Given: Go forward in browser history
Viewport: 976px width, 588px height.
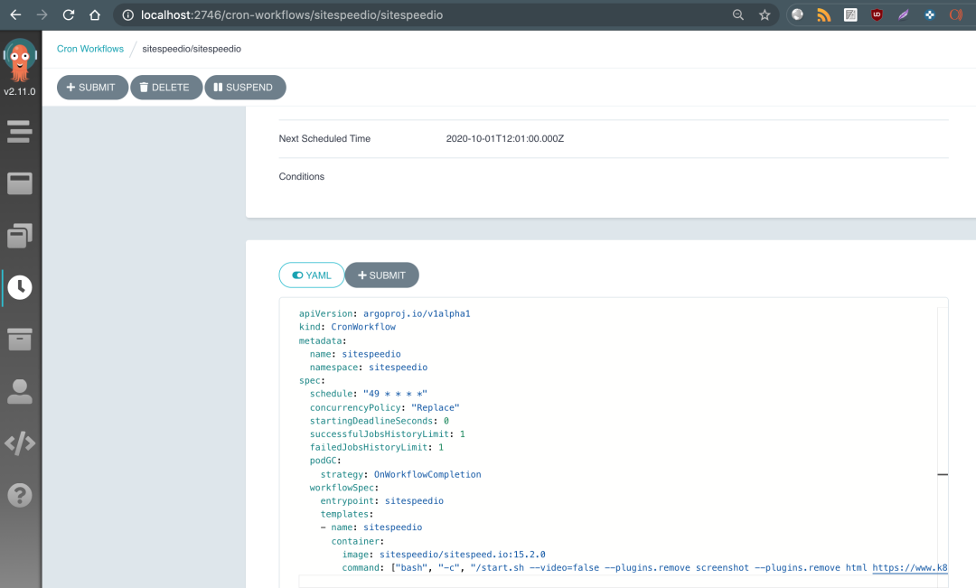Looking at the screenshot, I should [x=42, y=15].
